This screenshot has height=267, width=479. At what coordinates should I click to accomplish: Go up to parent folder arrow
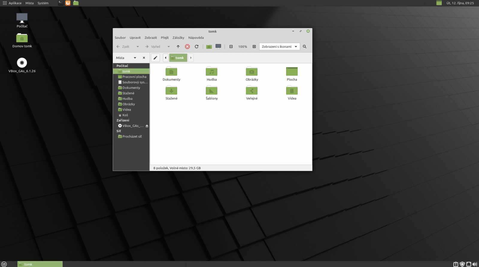click(178, 47)
